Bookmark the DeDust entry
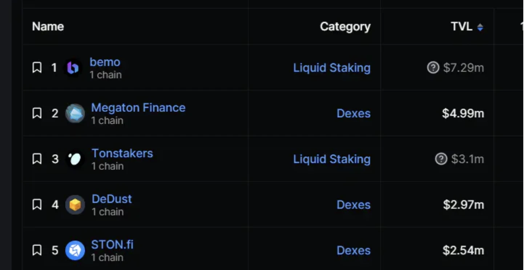This screenshot has height=270, width=524. click(x=37, y=205)
